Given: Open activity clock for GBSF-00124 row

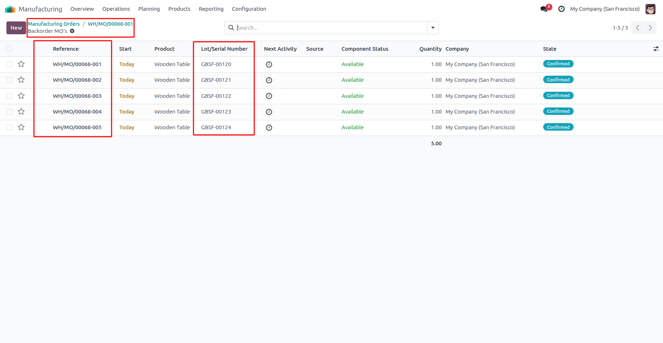Looking at the screenshot, I should click(x=269, y=128).
